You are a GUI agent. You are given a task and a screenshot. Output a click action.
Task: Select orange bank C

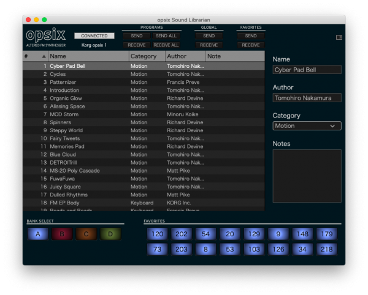pyautogui.click(x=86, y=234)
